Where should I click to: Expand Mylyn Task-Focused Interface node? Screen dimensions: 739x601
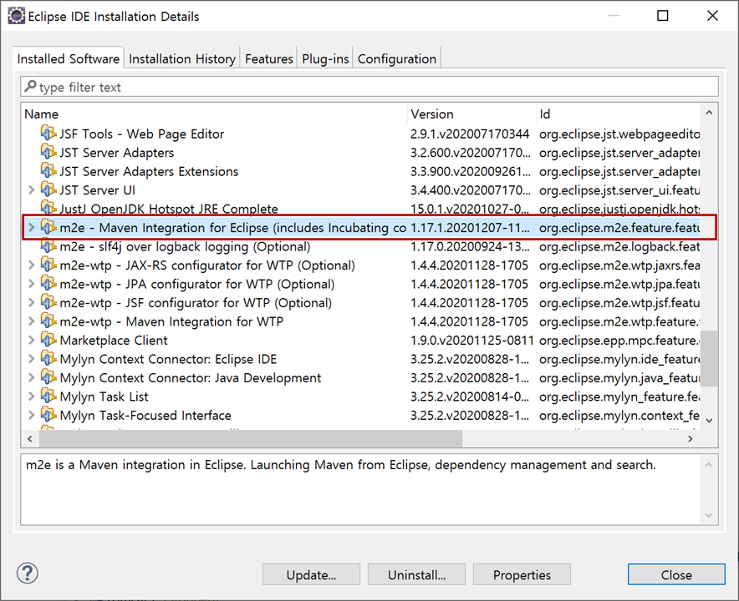pyautogui.click(x=31, y=415)
